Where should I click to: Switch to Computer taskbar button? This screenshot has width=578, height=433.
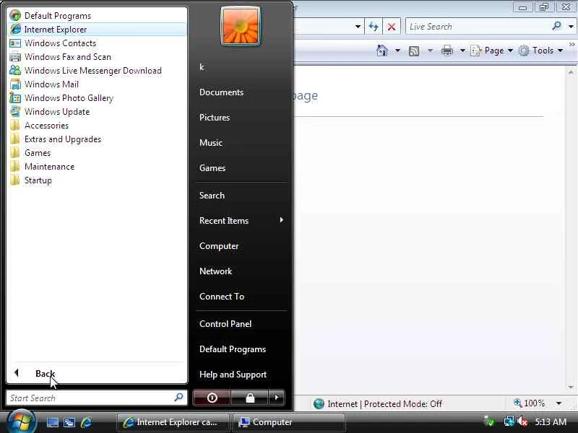[289, 422]
